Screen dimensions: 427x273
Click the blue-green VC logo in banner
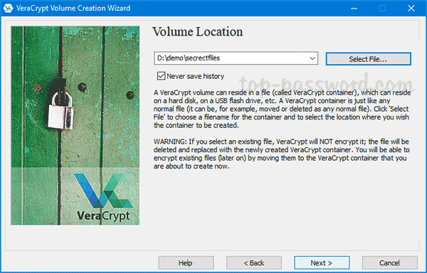click(x=104, y=191)
